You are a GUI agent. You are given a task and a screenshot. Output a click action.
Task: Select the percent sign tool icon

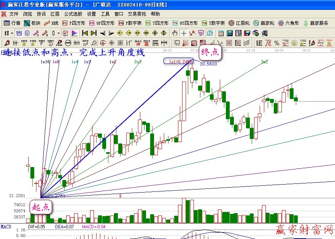pyautogui.click(x=277, y=43)
